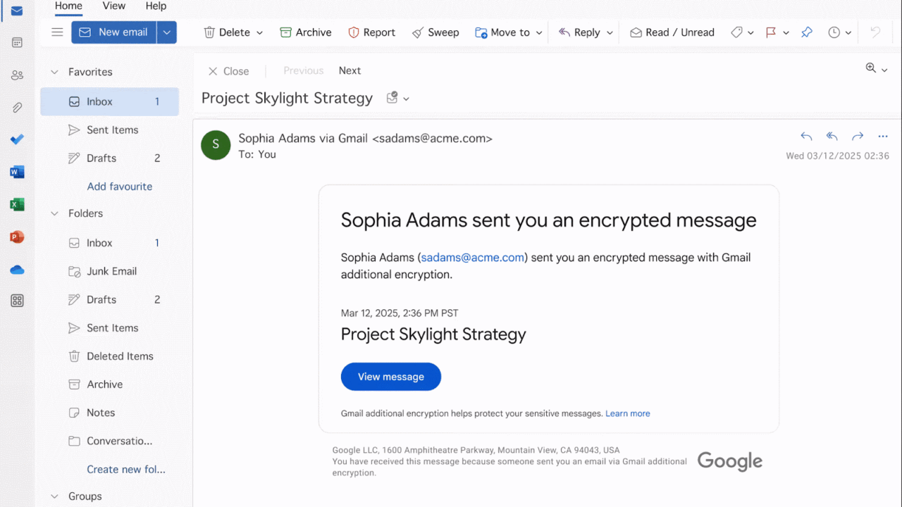Image resolution: width=902 pixels, height=507 pixels.
Task: Follow the Learn more link
Action: pos(627,413)
